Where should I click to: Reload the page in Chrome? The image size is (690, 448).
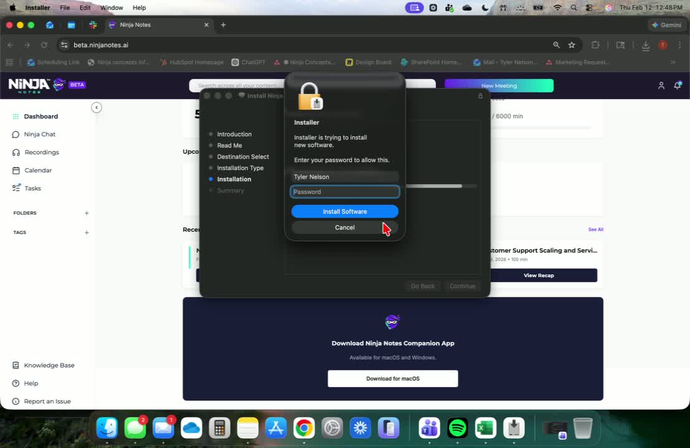pyautogui.click(x=44, y=45)
